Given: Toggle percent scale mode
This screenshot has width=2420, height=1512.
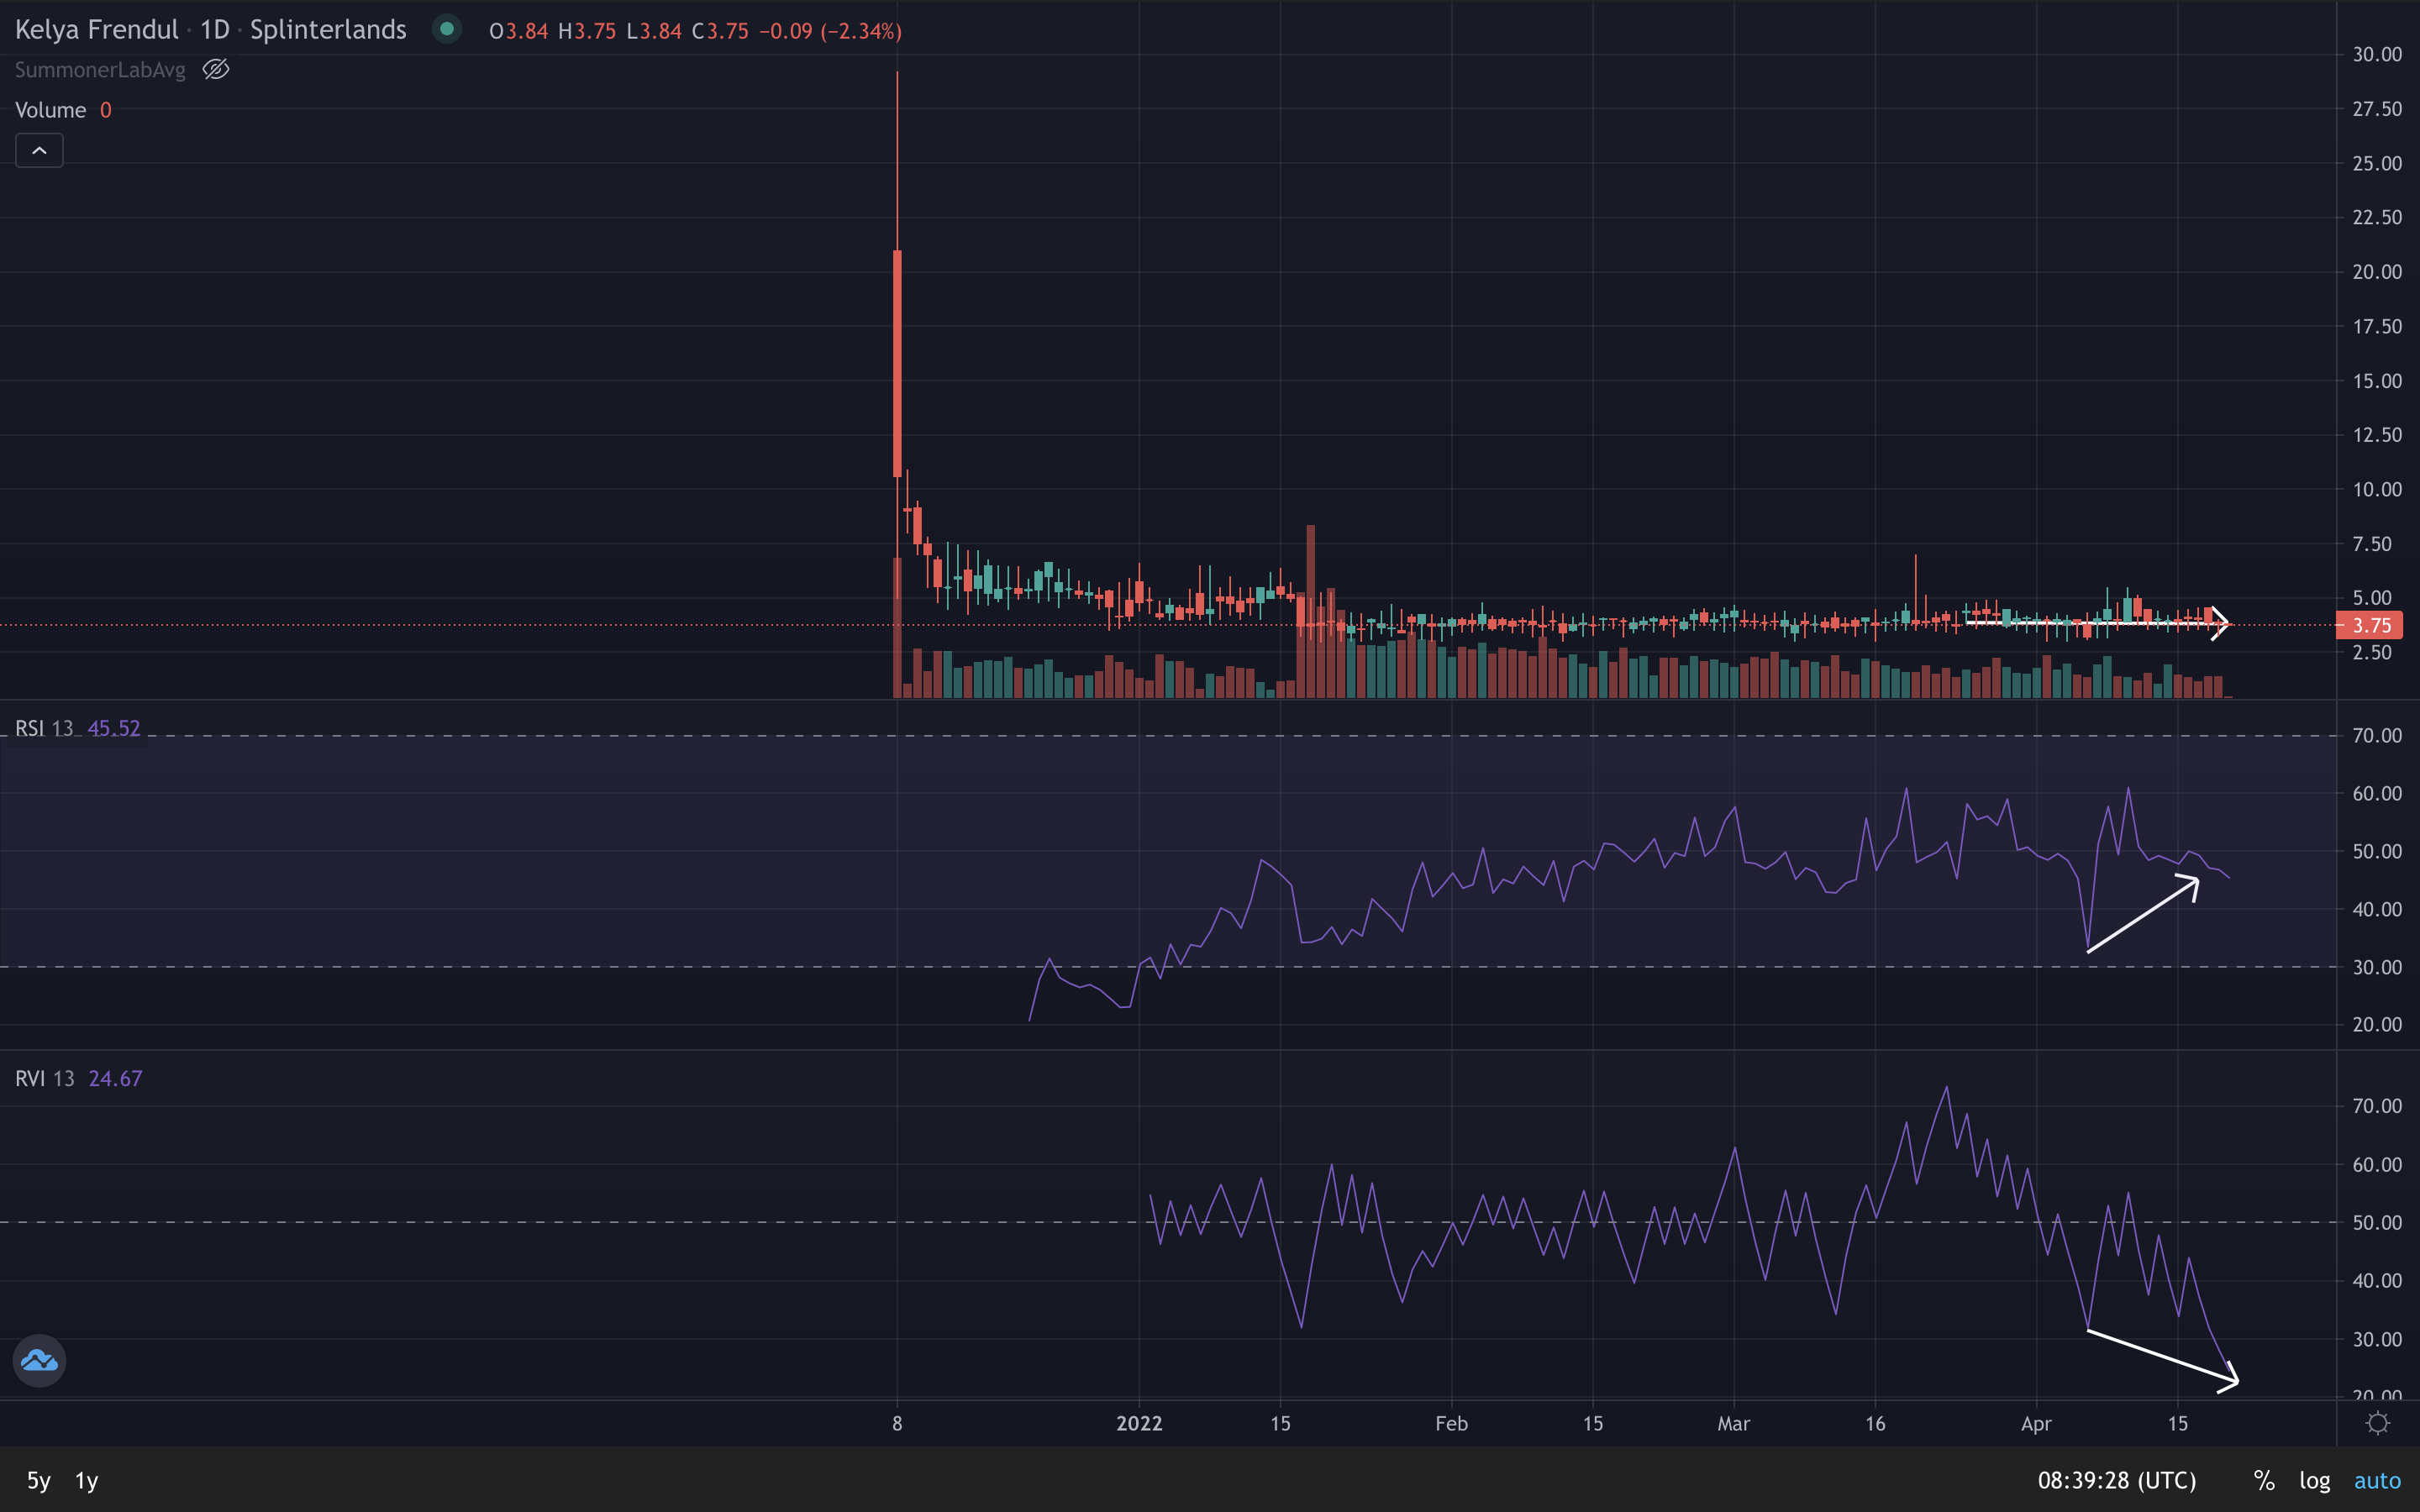Looking at the screenshot, I should point(2264,1481).
